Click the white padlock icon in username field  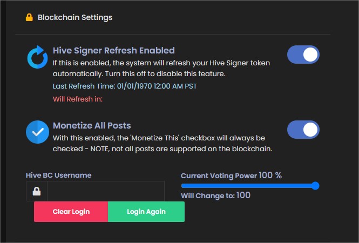coord(37,191)
